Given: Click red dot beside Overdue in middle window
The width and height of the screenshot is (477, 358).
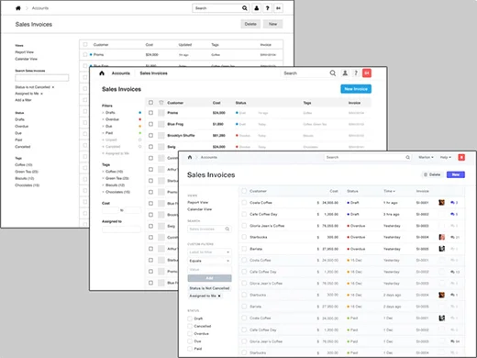Looking at the screenshot, I should (140, 119).
